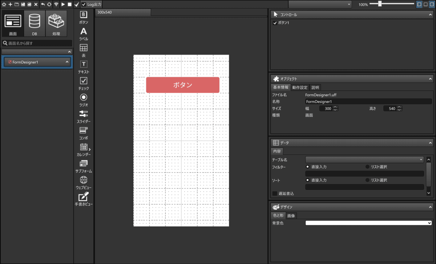The image size is (436, 264).
Task: Click the home icon in top toolbar
Action: coord(4,4)
